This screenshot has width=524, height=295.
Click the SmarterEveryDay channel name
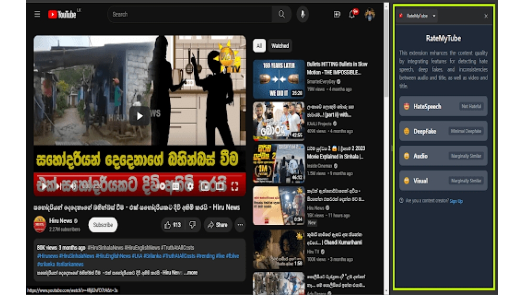click(x=321, y=82)
